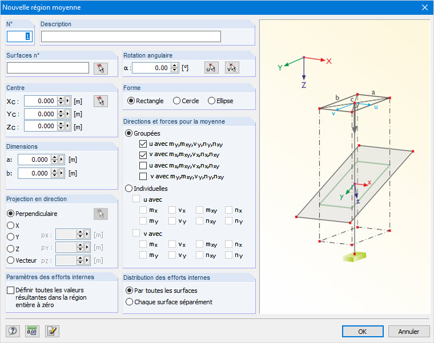Open the dimension b flyout arrow
This screenshot has height=343, width=434.
[x=61, y=173]
